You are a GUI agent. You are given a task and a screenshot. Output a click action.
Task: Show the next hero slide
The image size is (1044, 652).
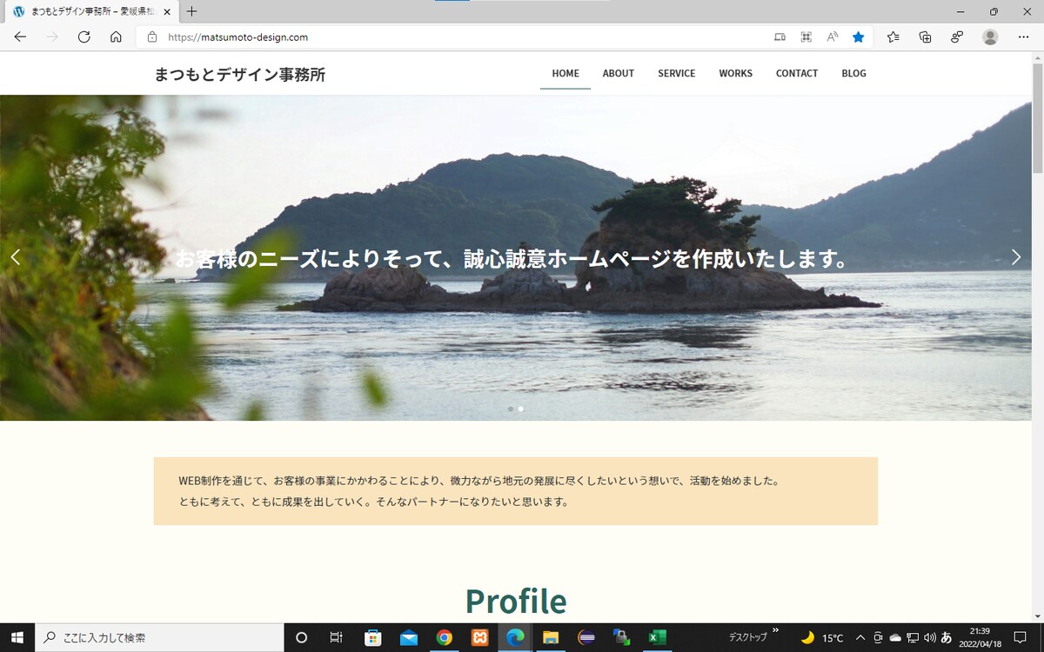click(x=1016, y=256)
